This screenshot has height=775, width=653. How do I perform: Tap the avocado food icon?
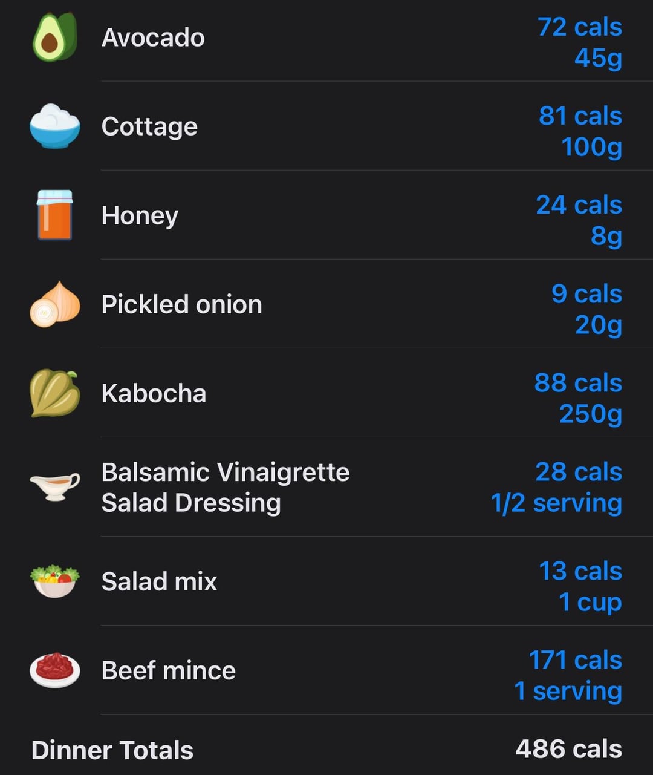55,38
